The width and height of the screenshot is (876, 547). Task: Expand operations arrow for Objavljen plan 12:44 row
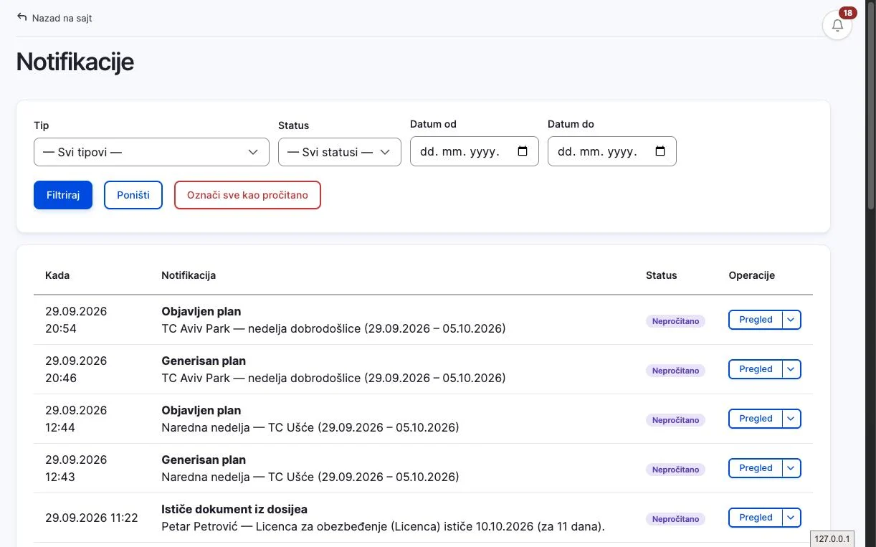click(x=791, y=419)
